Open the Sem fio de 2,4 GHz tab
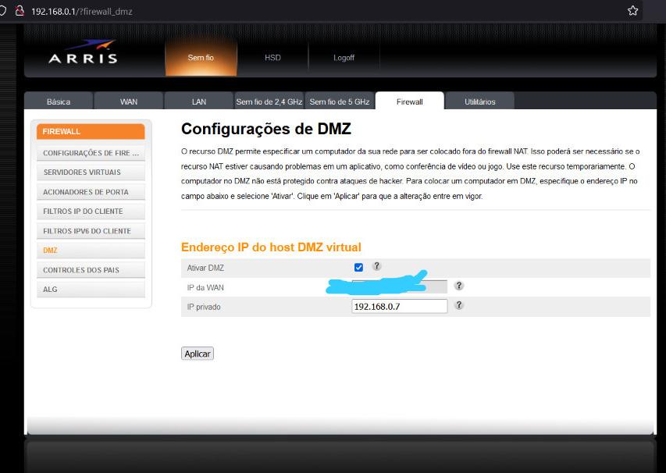This screenshot has width=666, height=473. click(x=269, y=101)
